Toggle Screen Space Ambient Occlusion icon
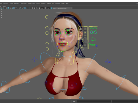The width and height of the screenshot is (138, 103). pyautogui.click(x=21, y=8)
